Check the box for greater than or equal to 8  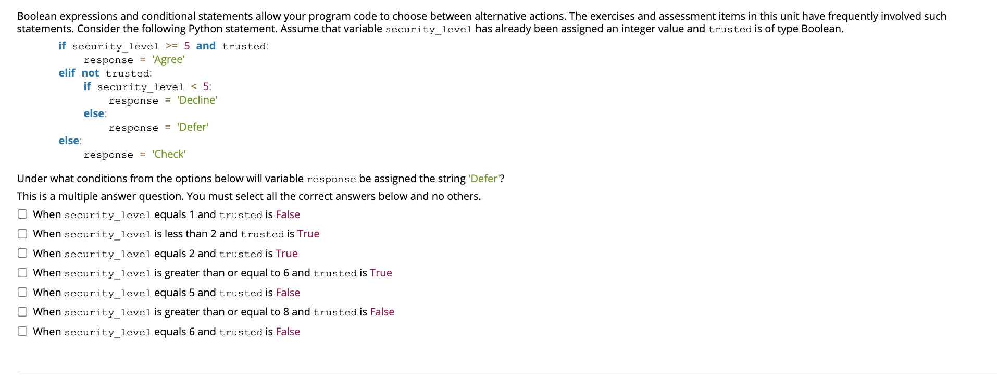coord(22,312)
